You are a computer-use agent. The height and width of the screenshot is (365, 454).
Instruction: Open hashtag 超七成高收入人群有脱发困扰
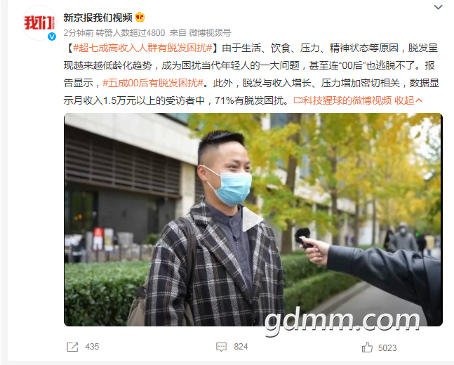pyautogui.click(x=142, y=48)
